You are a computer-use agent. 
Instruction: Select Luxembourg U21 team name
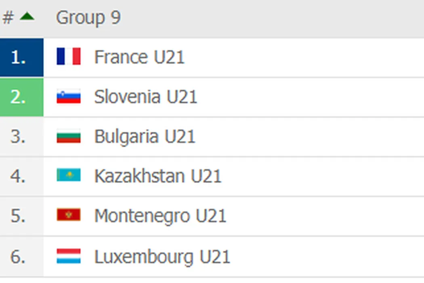coord(162,257)
